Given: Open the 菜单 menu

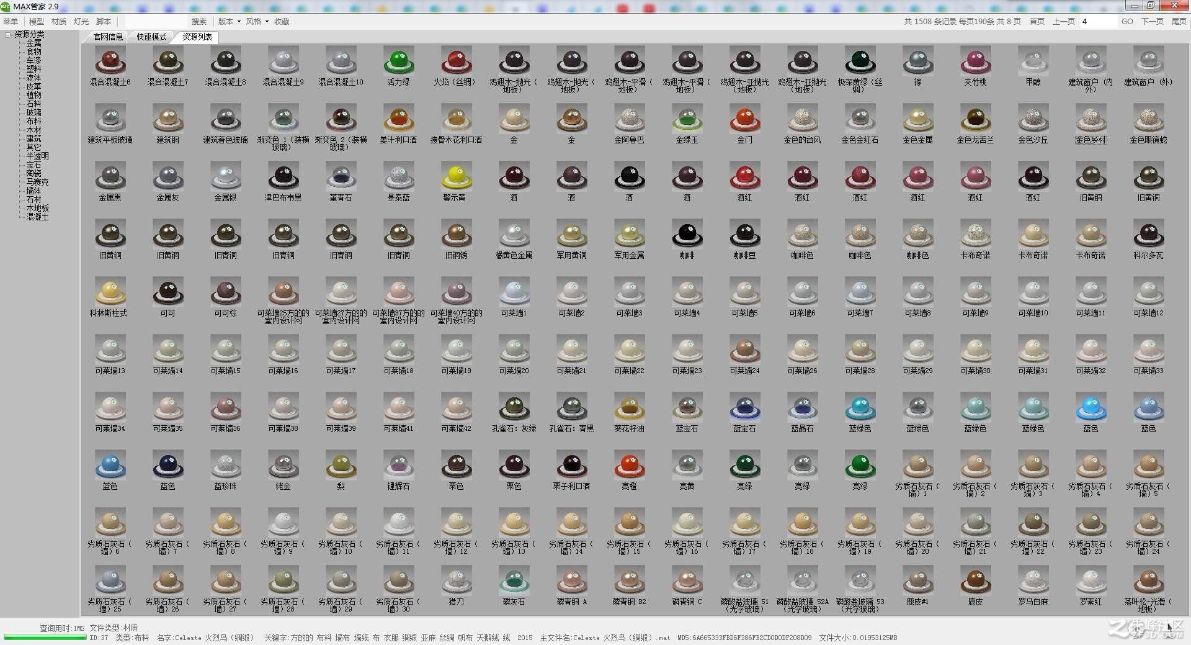Looking at the screenshot, I should coord(11,21).
